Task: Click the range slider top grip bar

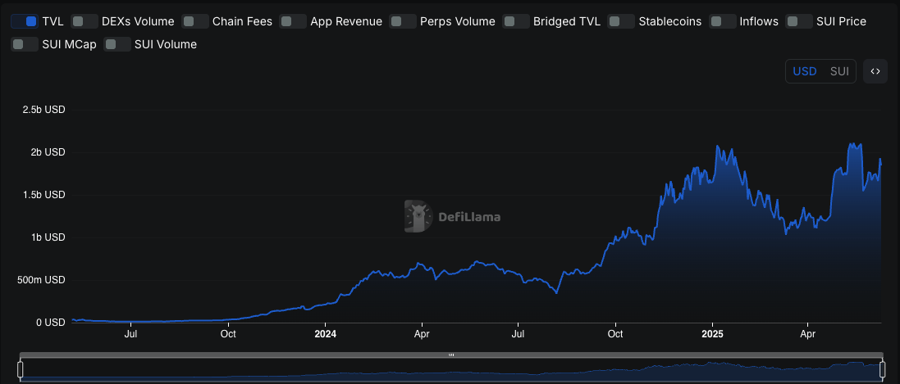Action: tap(451, 355)
